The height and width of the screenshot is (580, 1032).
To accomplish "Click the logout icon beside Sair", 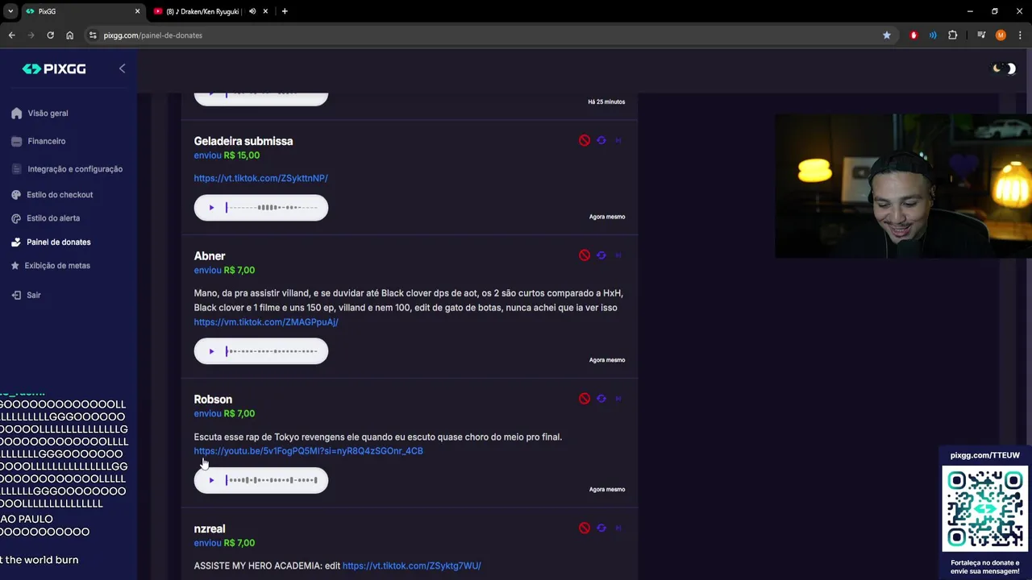I will point(16,295).
